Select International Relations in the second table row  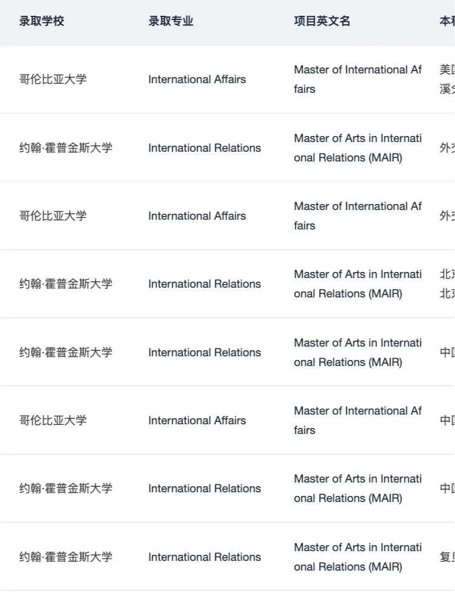click(x=204, y=148)
